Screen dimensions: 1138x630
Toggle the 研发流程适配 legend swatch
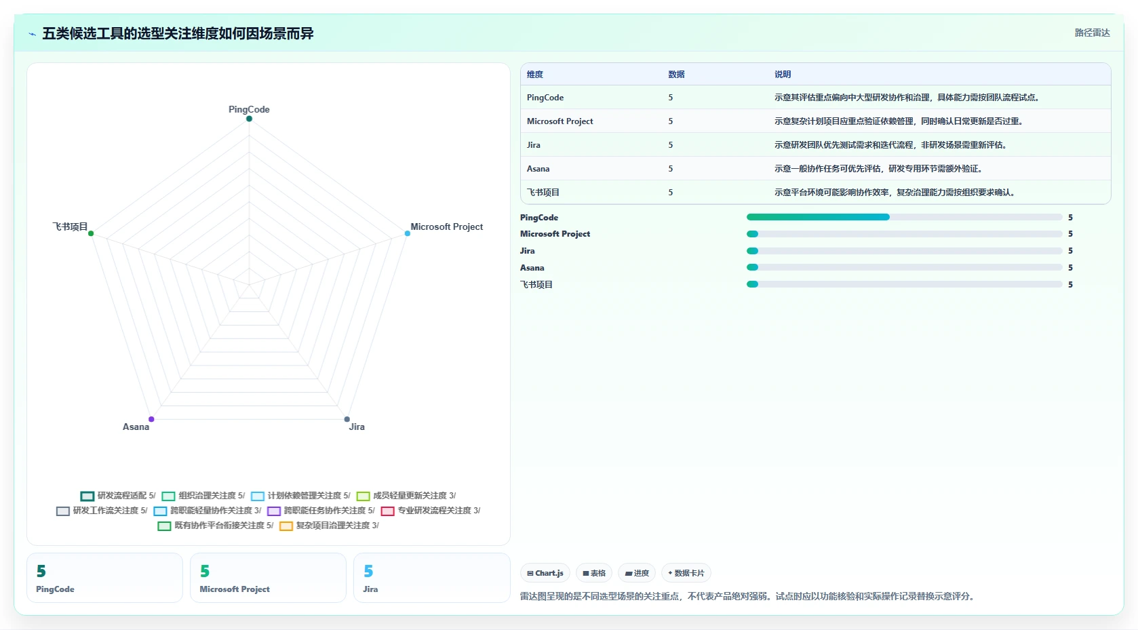pos(87,496)
